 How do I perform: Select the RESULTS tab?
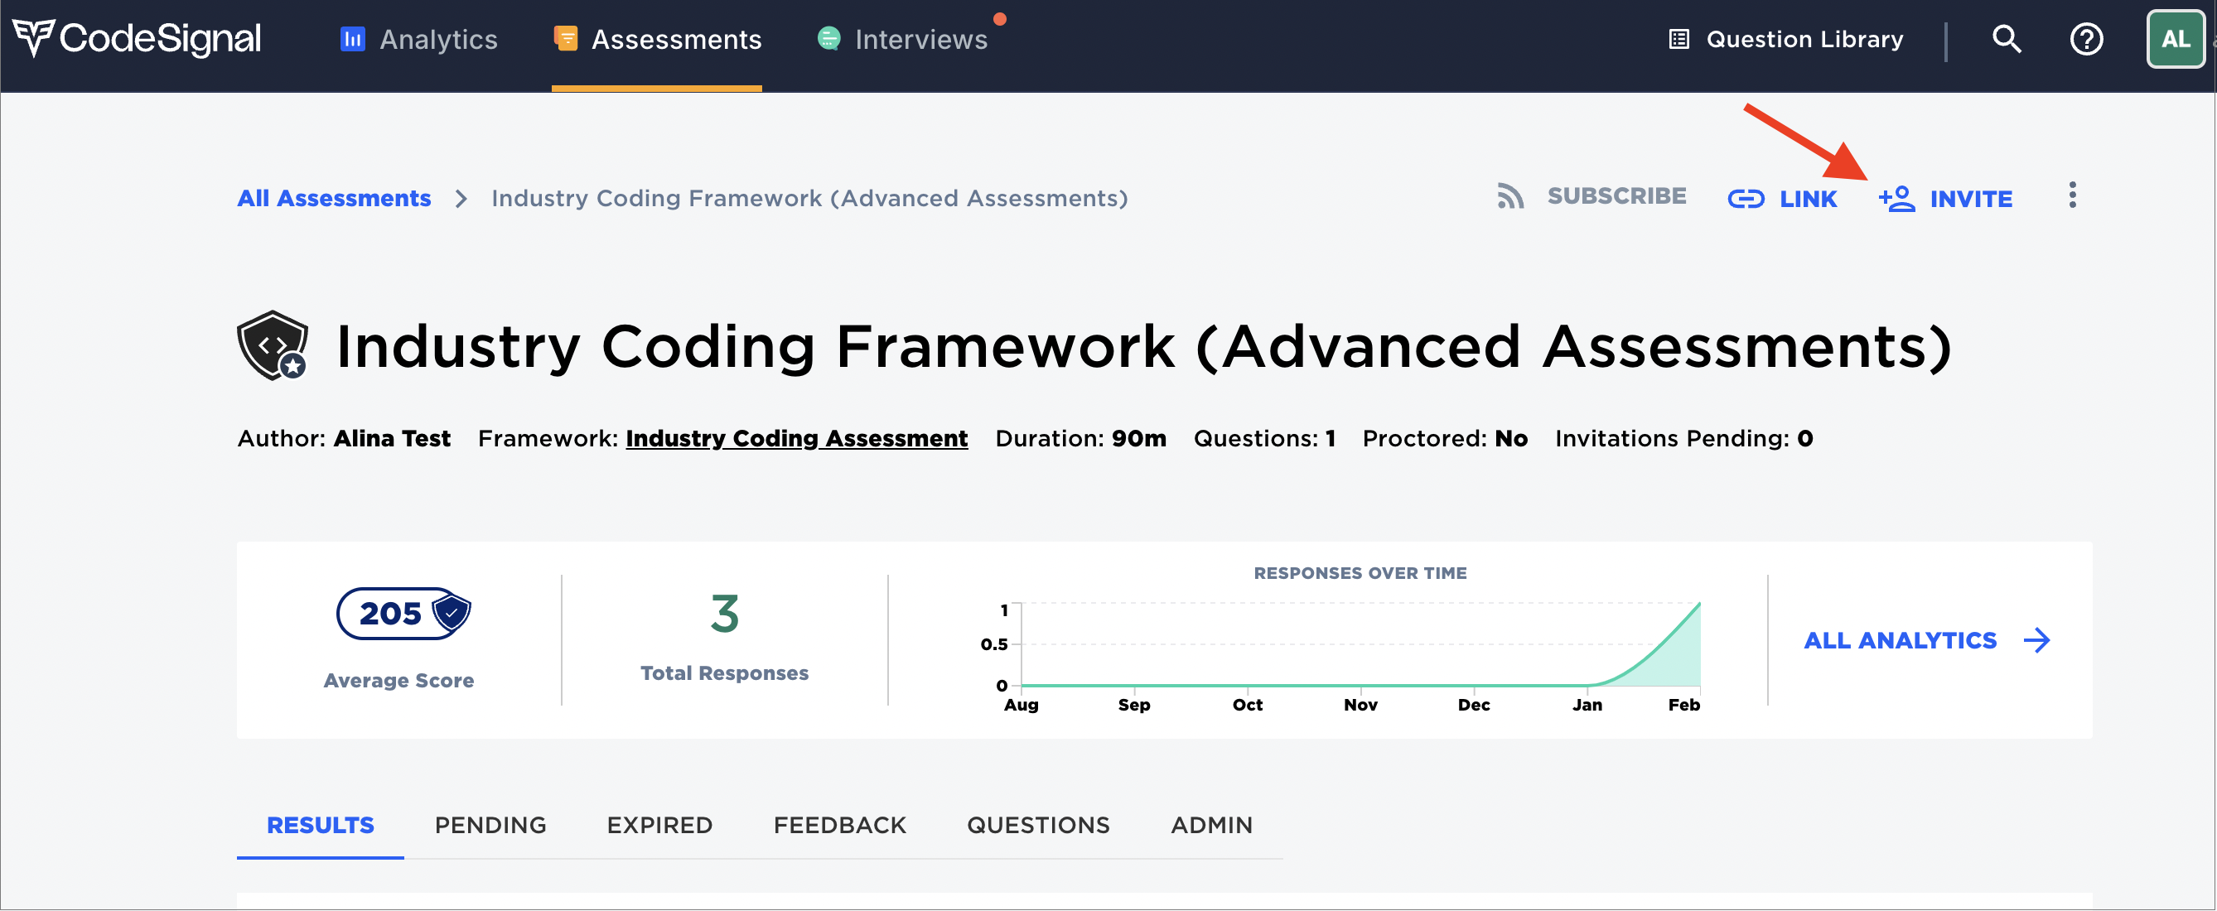coord(320,826)
